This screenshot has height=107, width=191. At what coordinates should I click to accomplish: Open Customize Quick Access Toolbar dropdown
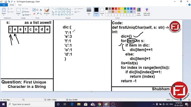(x=15, y=2)
